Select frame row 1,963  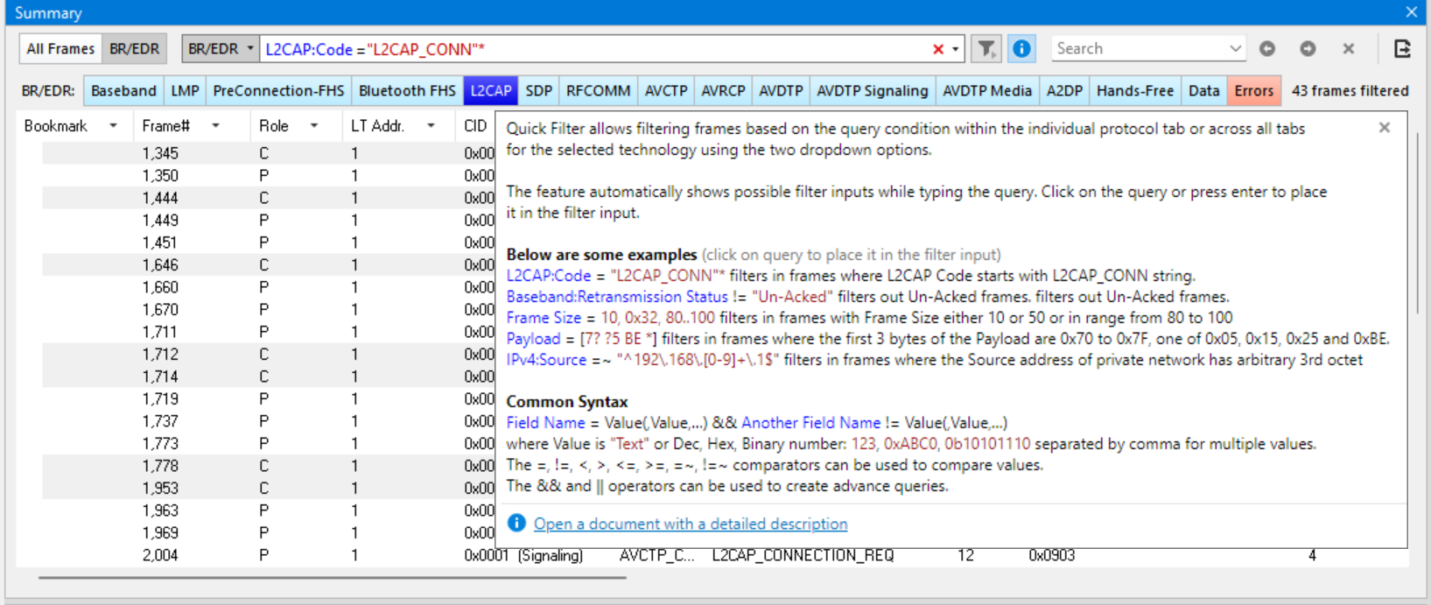(268, 510)
